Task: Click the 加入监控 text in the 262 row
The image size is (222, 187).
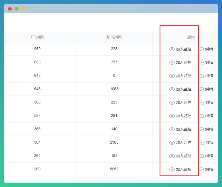Action: coord(184,156)
